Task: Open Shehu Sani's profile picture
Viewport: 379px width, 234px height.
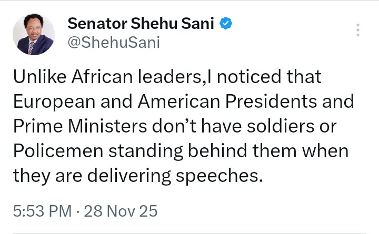Action: (x=33, y=34)
